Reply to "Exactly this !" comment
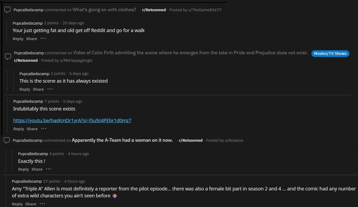 click(x=23, y=169)
